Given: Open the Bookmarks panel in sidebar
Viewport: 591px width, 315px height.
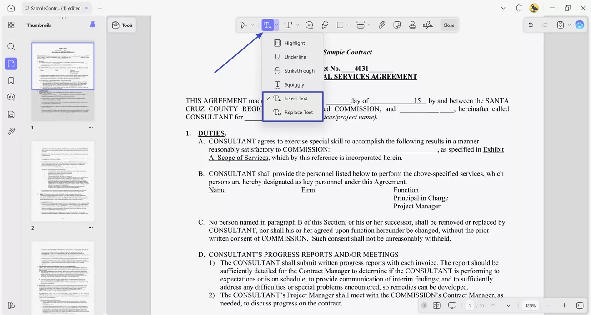Looking at the screenshot, I should (x=11, y=80).
